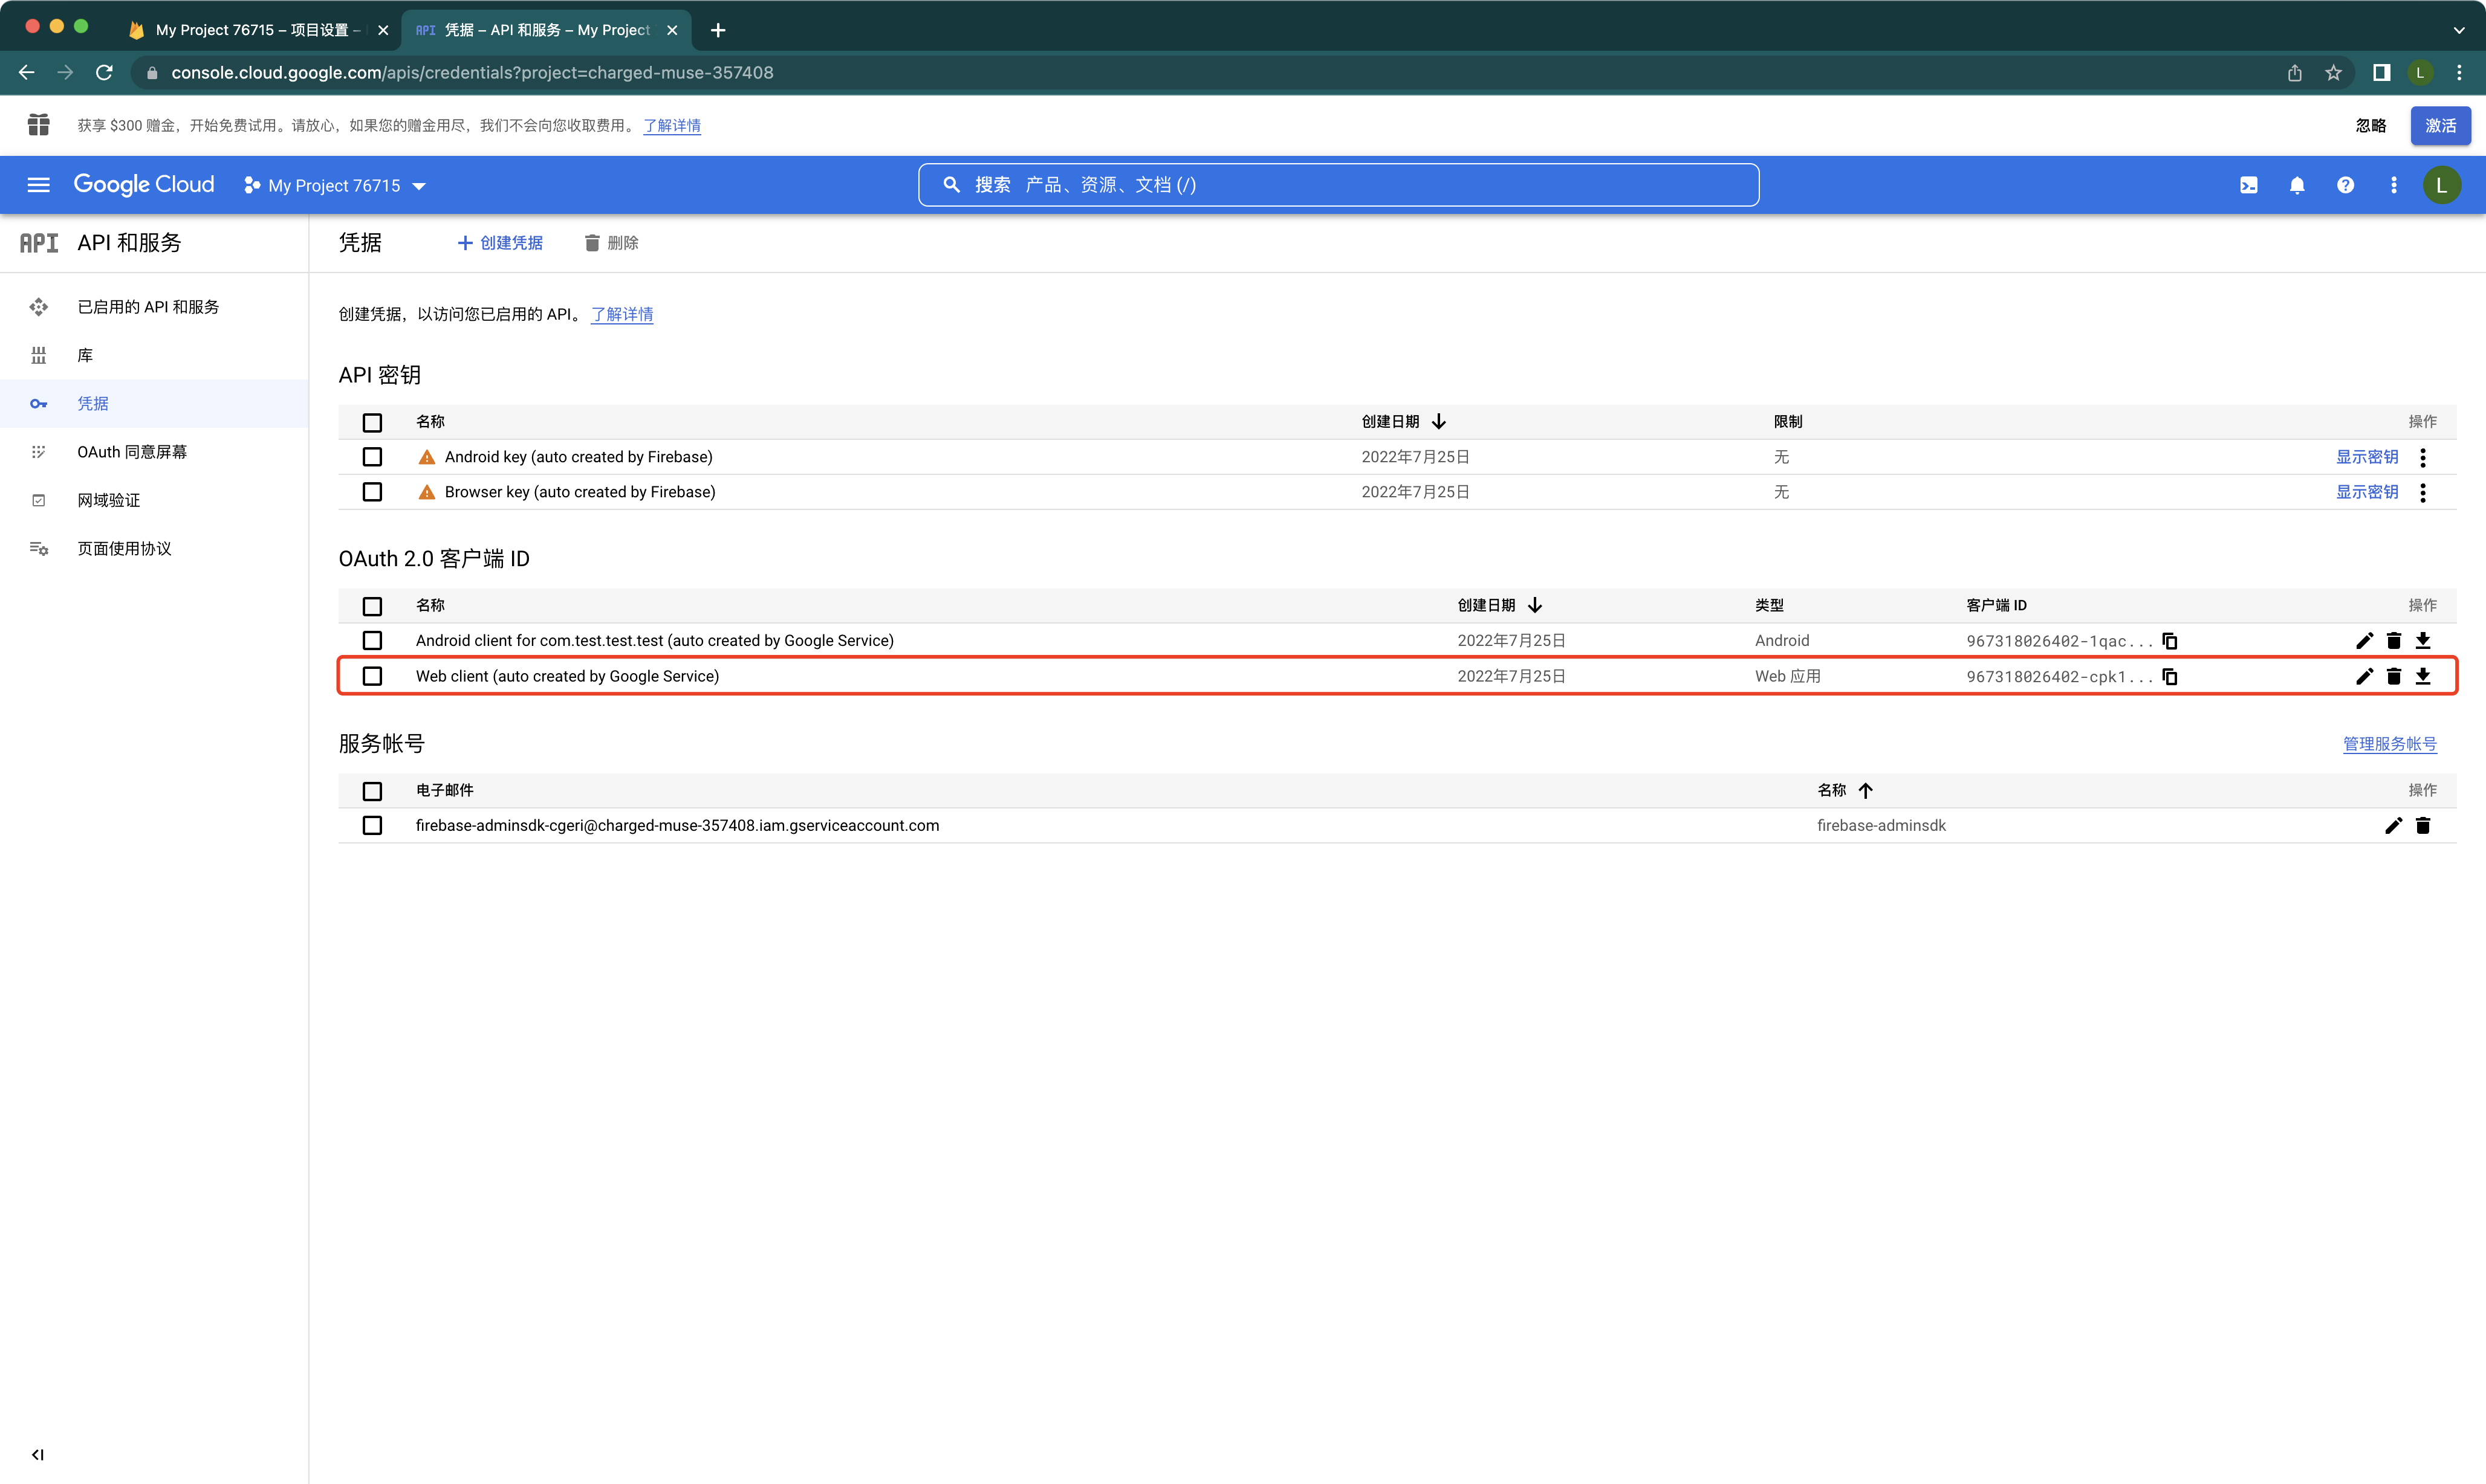The image size is (2486, 1484).
Task: Collapse the left navigation panel
Action: (x=38, y=1455)
